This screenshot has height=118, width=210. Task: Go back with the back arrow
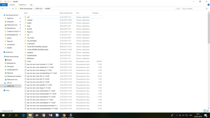pos(3,9)
